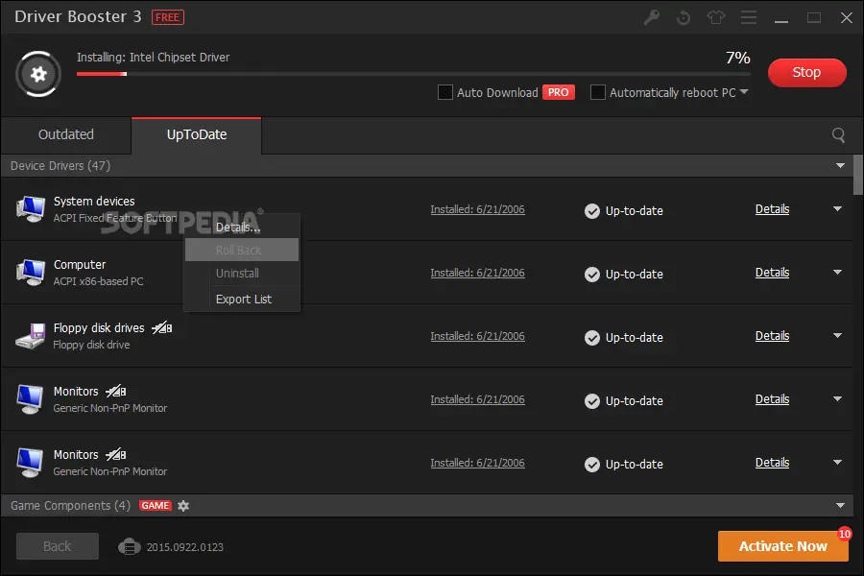This screenshot has width=864, height=576.
Task: Click the installation progress bar
Action: click(413, 74)
